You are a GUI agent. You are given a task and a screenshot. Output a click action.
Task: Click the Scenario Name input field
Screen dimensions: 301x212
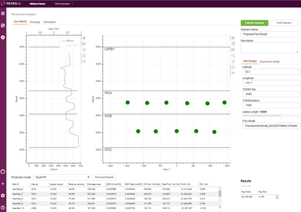coord(269,34)
